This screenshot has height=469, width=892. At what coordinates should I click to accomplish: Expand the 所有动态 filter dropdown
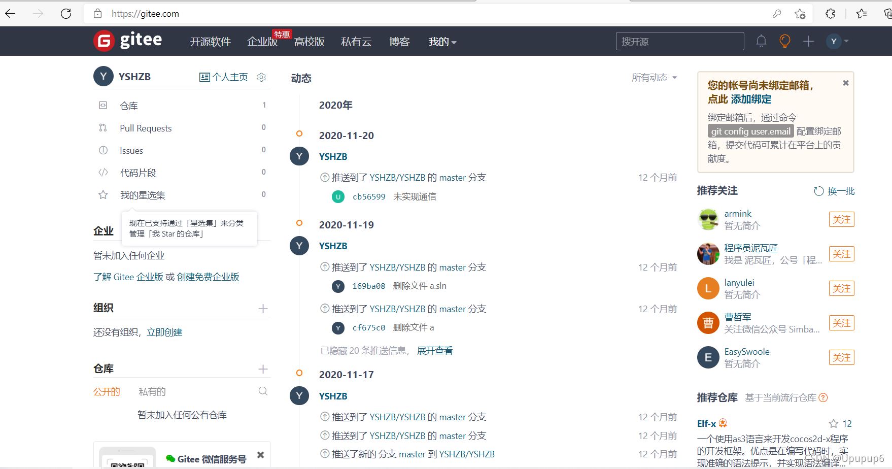654,78
